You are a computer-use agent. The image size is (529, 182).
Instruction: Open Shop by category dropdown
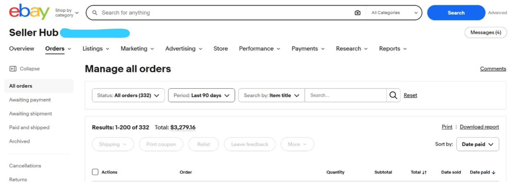pos(67,13)
